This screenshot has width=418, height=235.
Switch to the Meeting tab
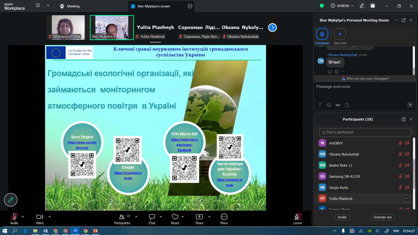click(x=69, y=6)
